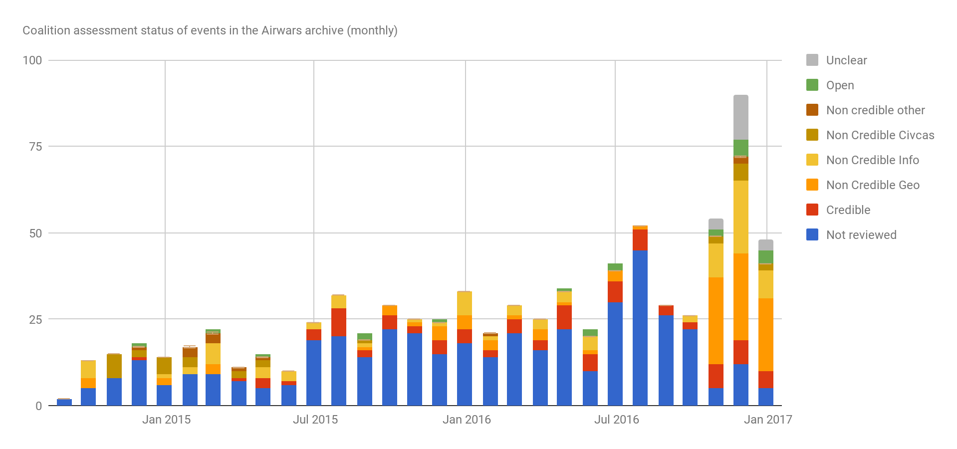957x449 pixels.
Task: Select the 'Jan 2016' x-axis label
Action: point(467,420)
